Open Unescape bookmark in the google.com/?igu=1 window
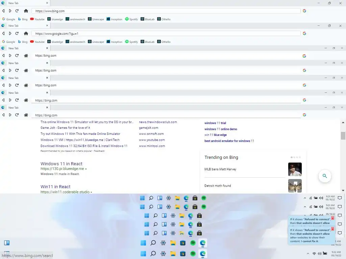This screenshot has height=259, width=346. [96, 41]
